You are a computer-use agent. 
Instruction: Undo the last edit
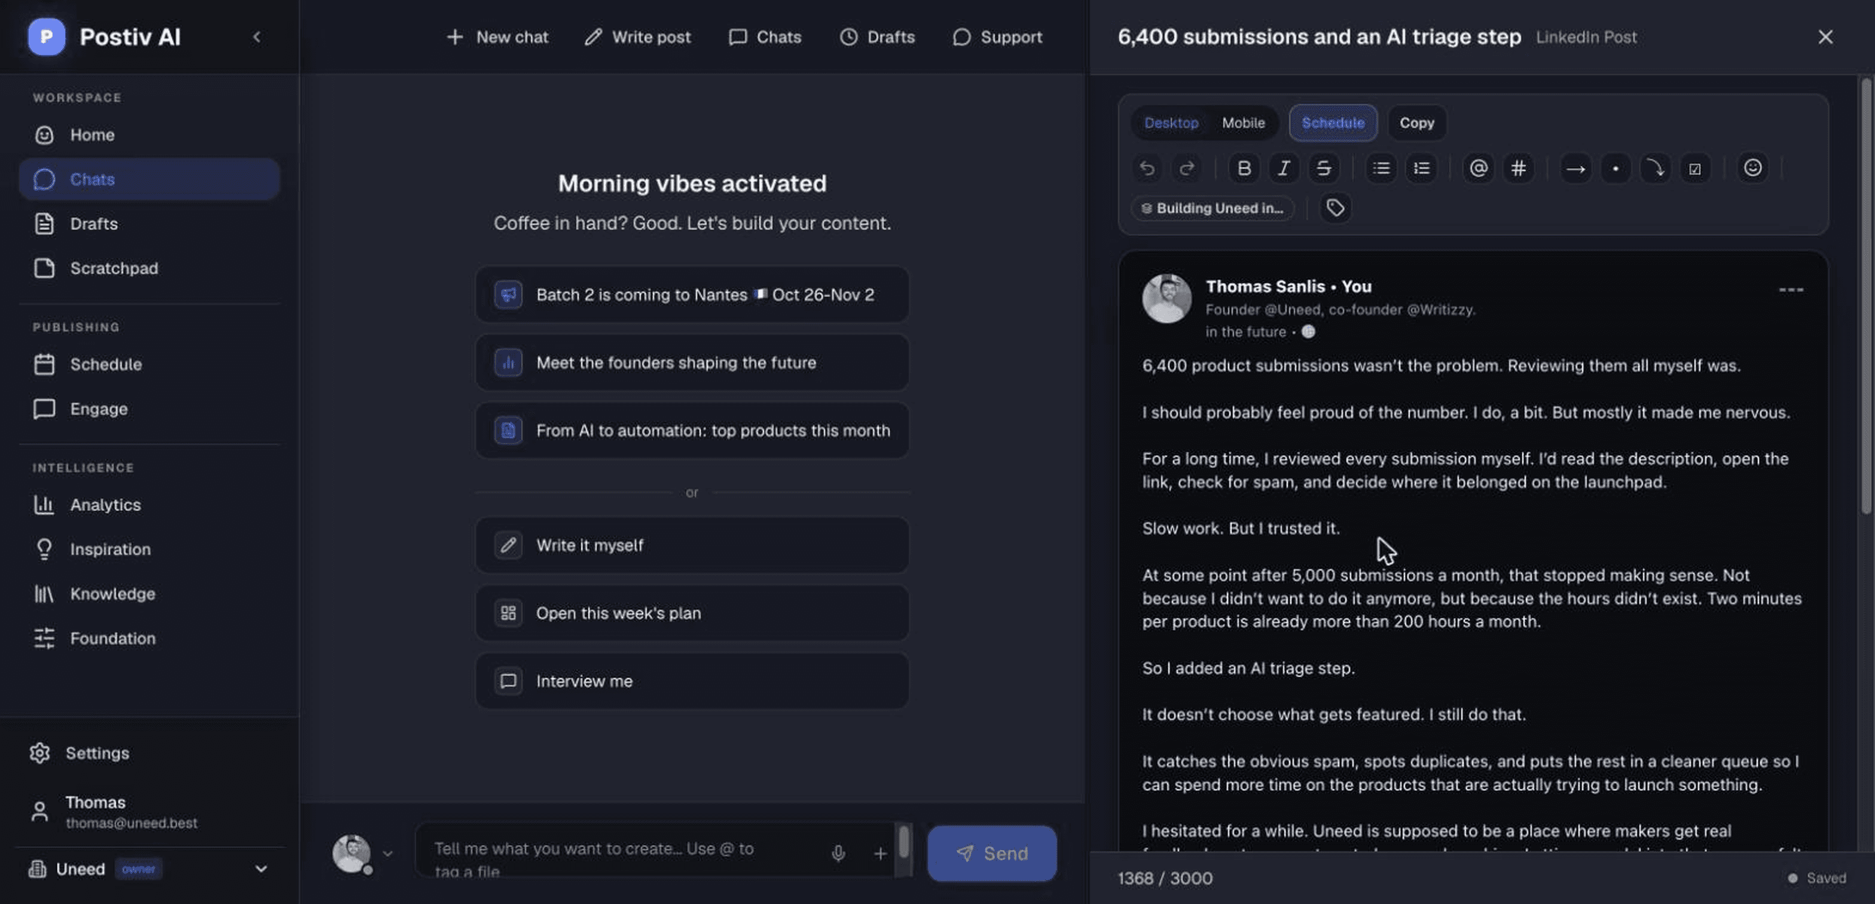click(x=1146, y=168)
